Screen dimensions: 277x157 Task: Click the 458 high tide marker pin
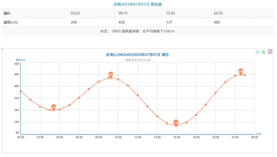(x=111, y=74)
